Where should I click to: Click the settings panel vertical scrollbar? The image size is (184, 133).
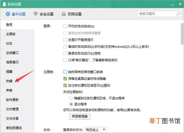point(182,34)
